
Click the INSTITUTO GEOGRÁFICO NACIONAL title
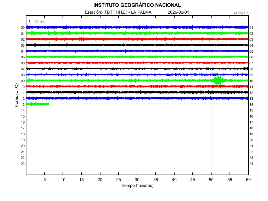[x=137, y=5]
